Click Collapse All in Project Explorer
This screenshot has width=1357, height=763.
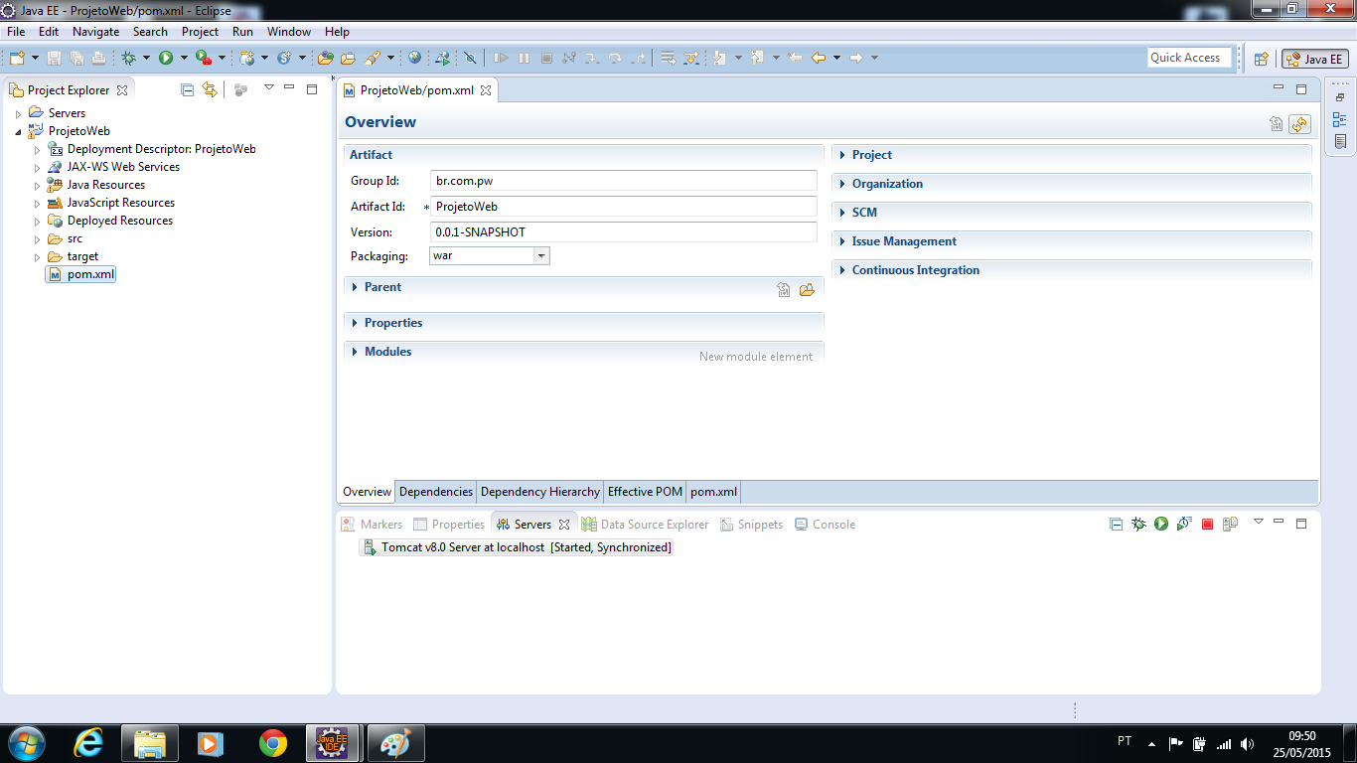tap(187, 89)
